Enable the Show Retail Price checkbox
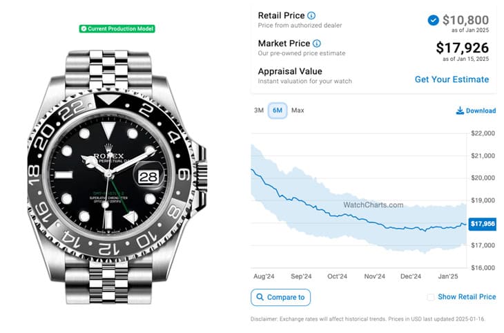Viewport: 504px width, 333px height. [431, 297]
